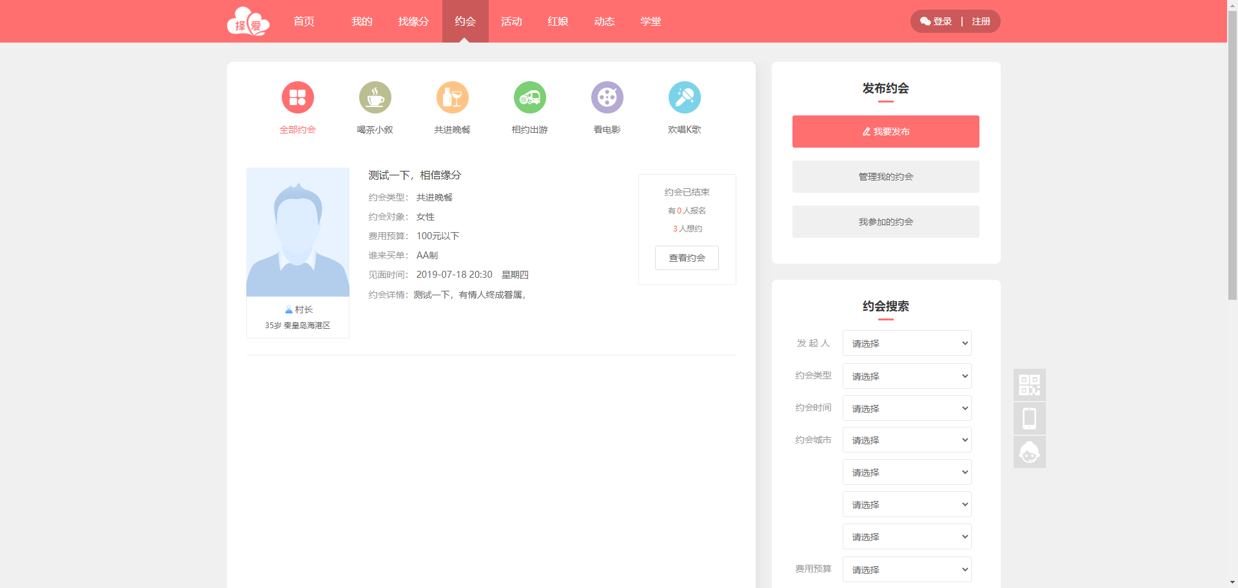1238x588 pixels.
Task: Click the customer service avatar icon
Action: tap(1029, 452)
